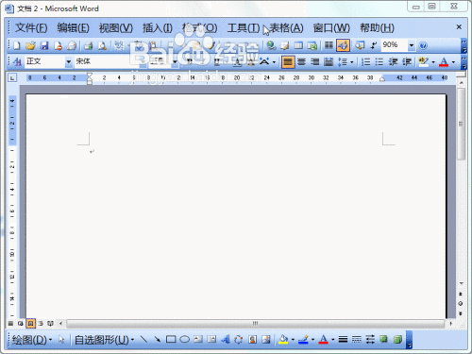Select the Line drawing tool
Image resolution: width=472 pixels, height=354 pixels.
click(143, 339)
